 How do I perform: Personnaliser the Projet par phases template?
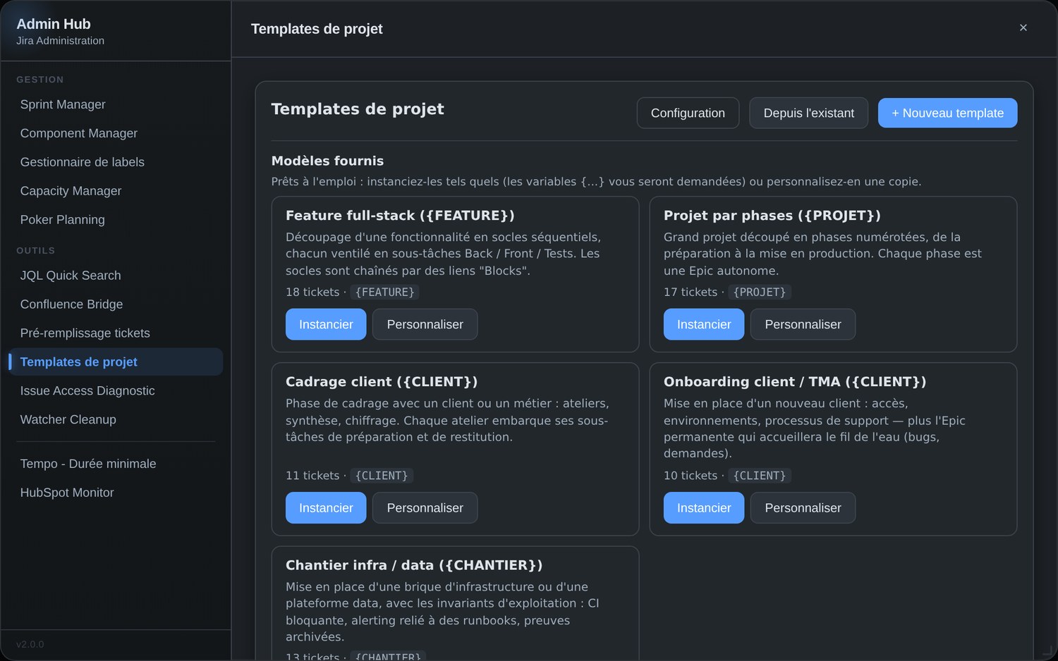pos(803,324)
